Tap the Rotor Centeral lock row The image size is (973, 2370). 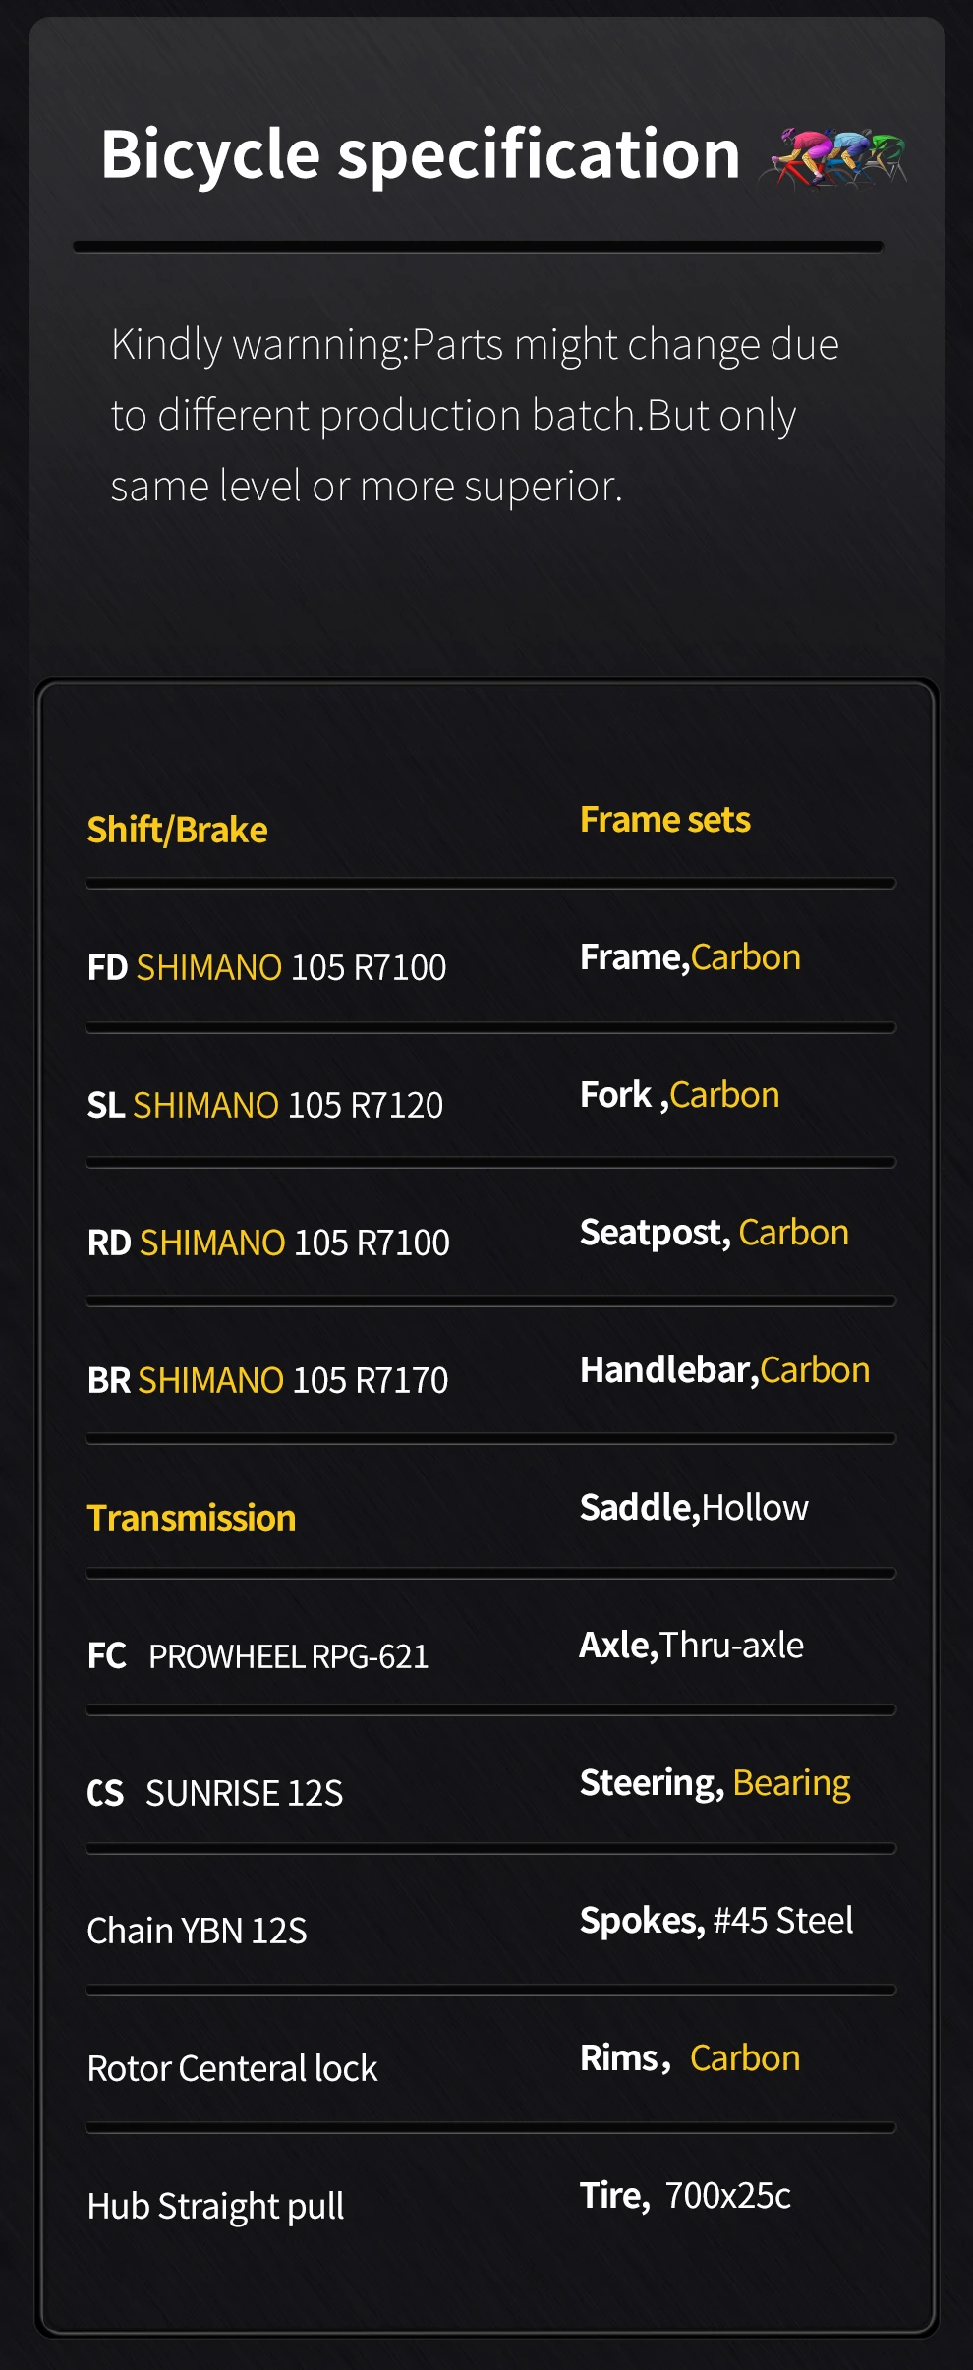coord(233,2069)
